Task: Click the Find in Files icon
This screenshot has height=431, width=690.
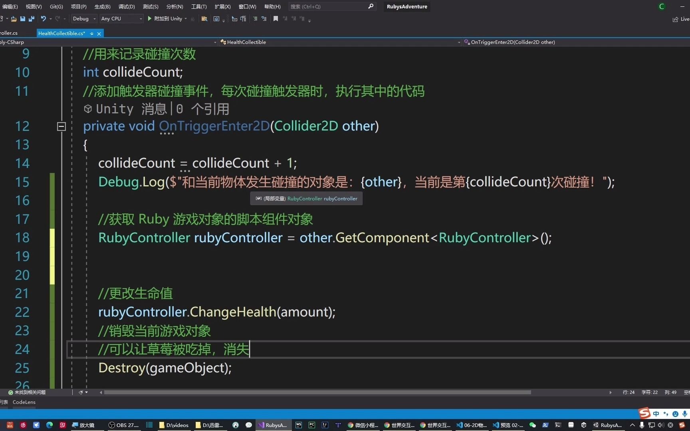Action: 204,19
